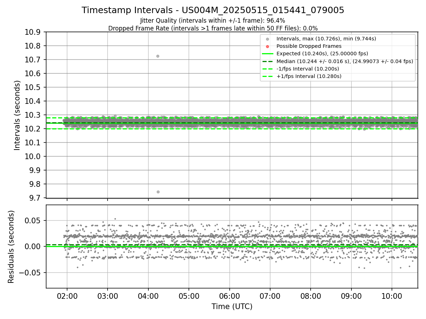
Task: Click the '02:00' x-axis tick label
Action: coord(67,296)
